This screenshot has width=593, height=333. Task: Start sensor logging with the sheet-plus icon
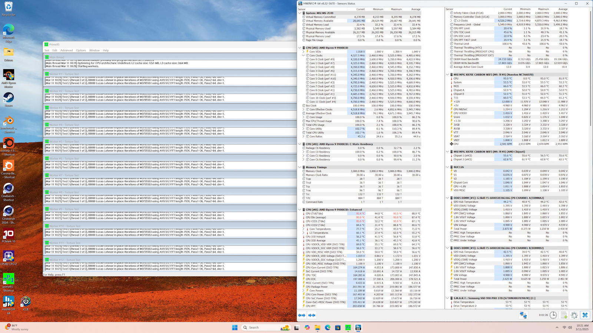564,315
